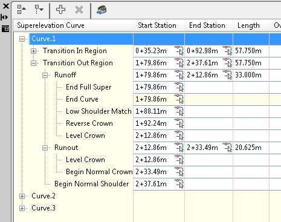
Task: Click the 57.750m length of Transition In Region
Action: 248,51
